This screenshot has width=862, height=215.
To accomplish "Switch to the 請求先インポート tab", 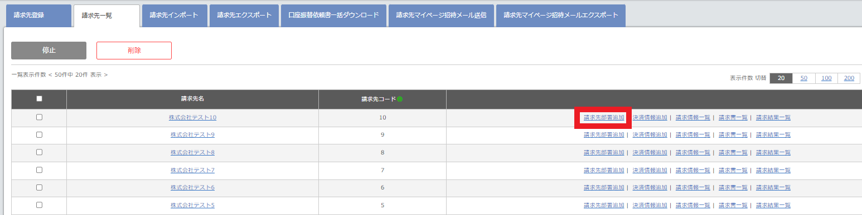I will click(174, 16).
